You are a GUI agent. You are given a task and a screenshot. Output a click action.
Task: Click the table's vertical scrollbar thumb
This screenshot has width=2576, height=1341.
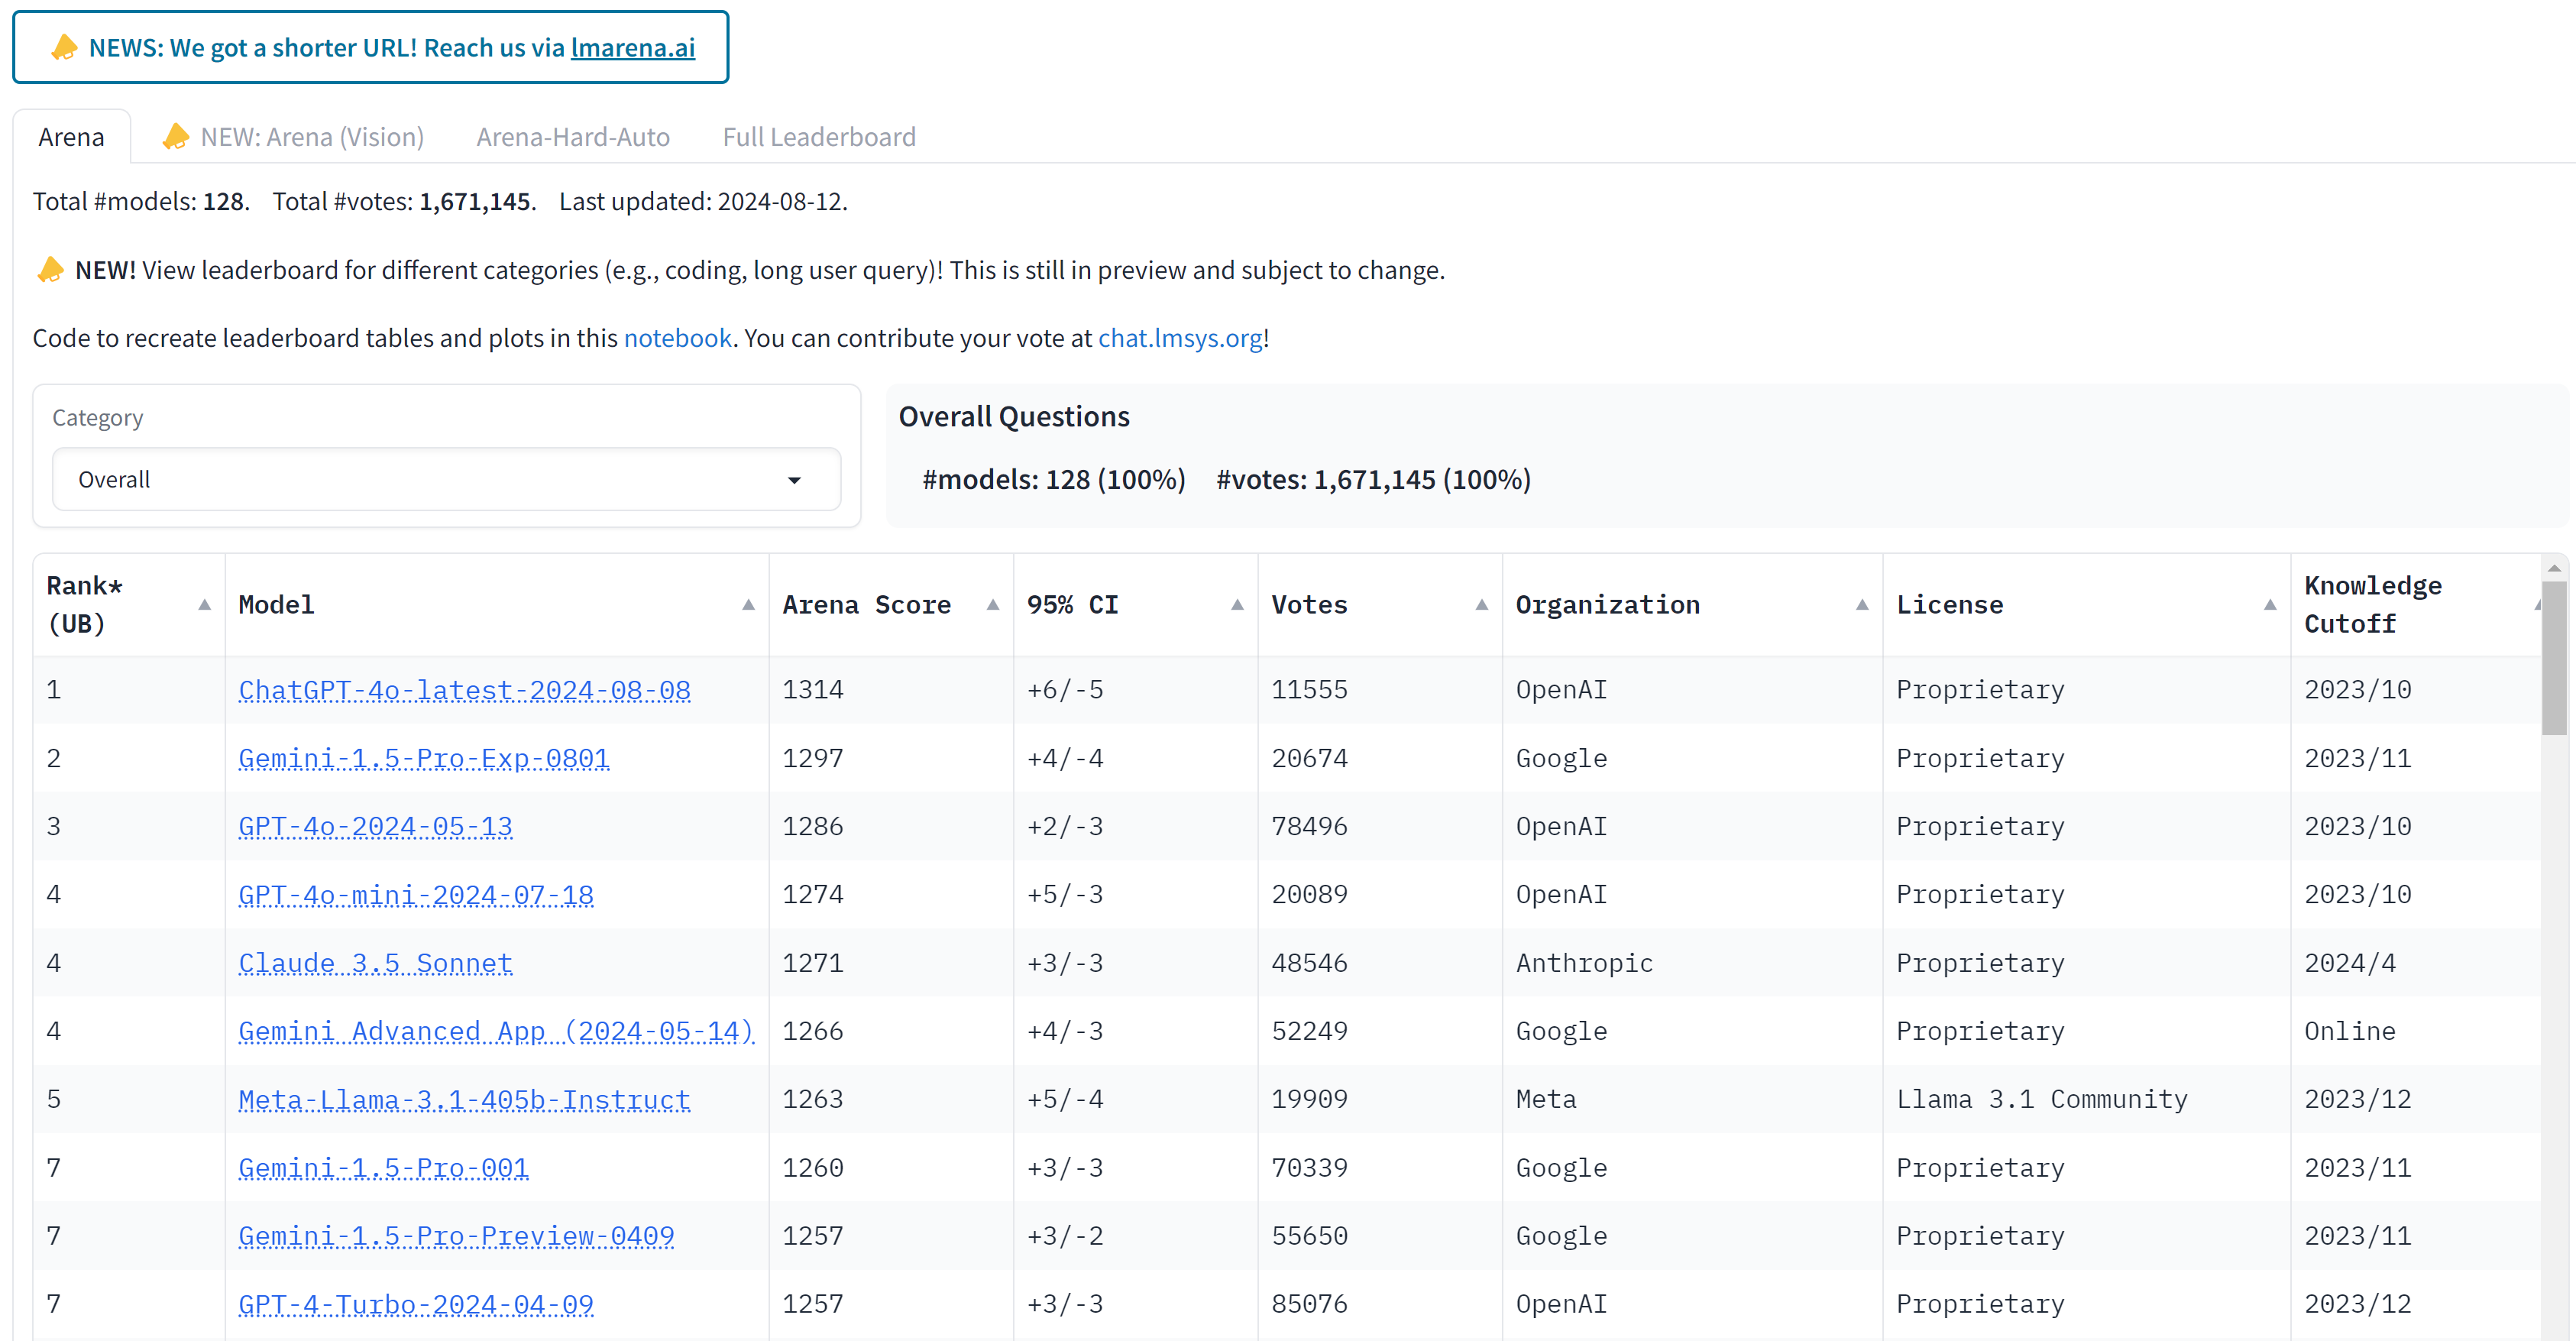pos(2554,658)
